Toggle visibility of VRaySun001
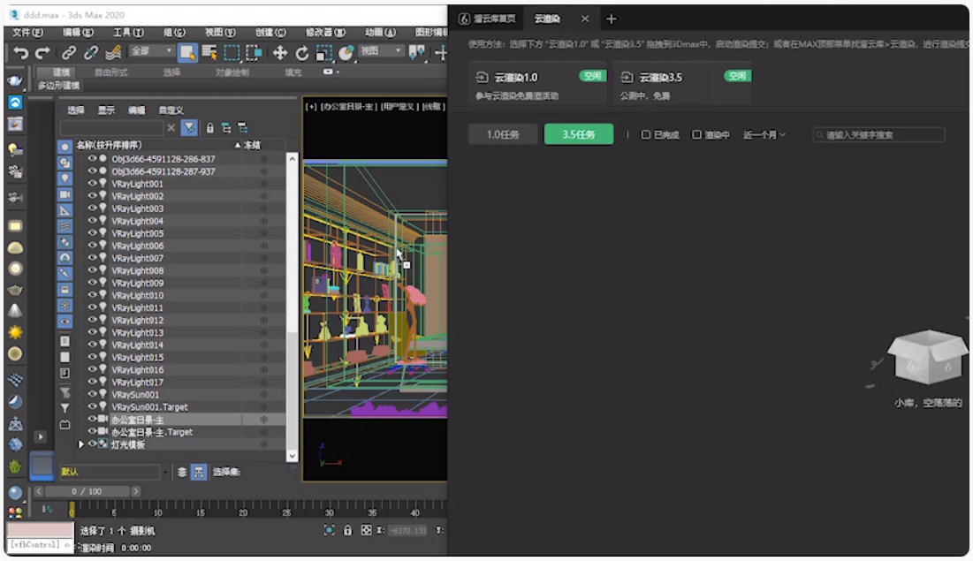973x561 pixels. pos(92,394)
